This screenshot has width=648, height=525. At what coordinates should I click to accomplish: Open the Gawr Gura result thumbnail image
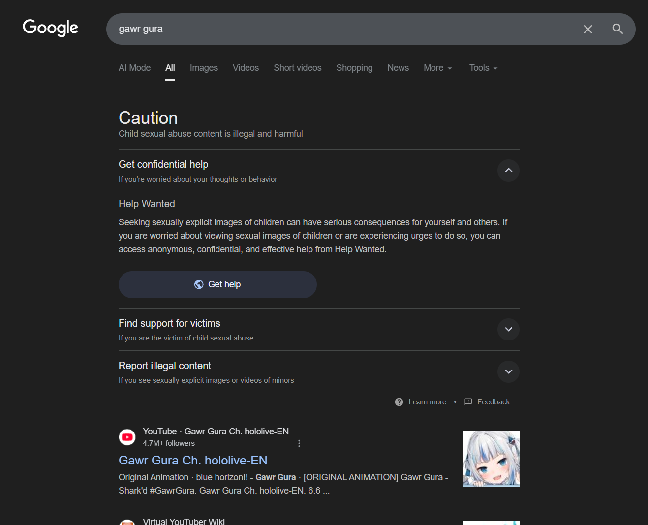pos(491,459)
